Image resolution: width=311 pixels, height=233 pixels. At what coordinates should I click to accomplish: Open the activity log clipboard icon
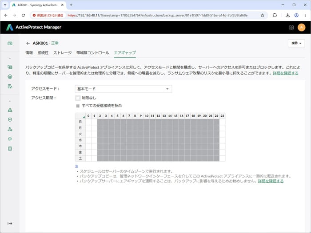click(x=10, y=149)
